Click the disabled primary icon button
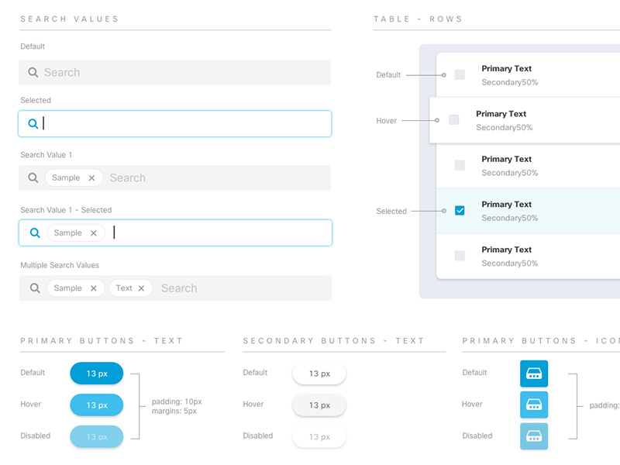 point(534,436)
